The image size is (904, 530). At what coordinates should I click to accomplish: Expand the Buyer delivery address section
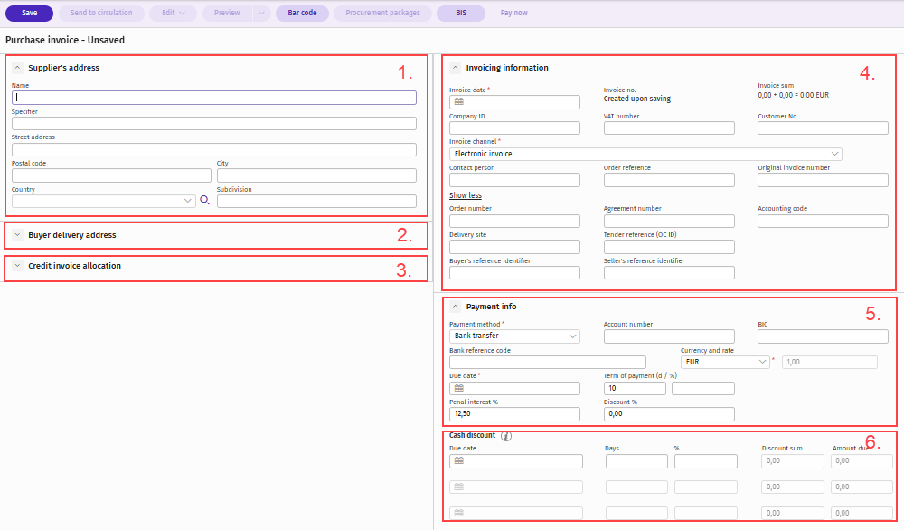pyautogui.click(x=17, y=235)
